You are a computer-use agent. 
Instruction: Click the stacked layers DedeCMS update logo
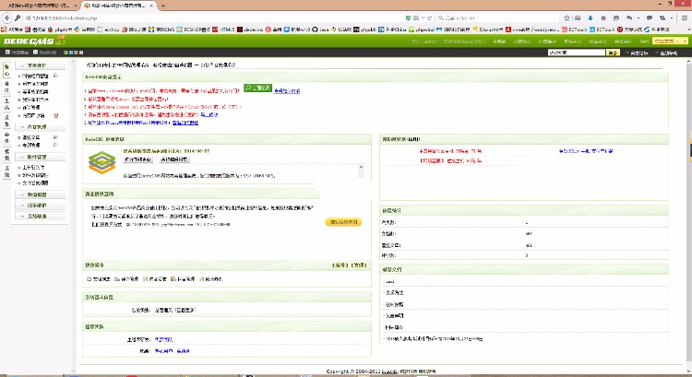[101, 162]
